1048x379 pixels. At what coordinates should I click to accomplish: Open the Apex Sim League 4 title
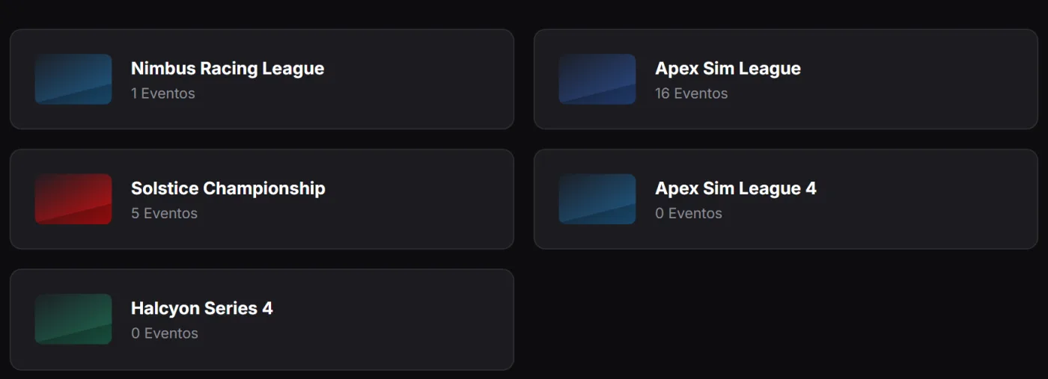(x=735, y=188)
